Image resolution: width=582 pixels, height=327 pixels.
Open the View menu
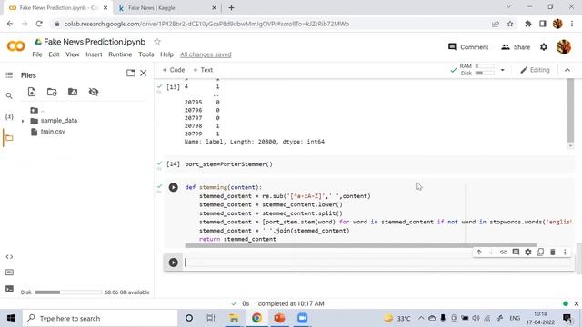coord(73,54)
